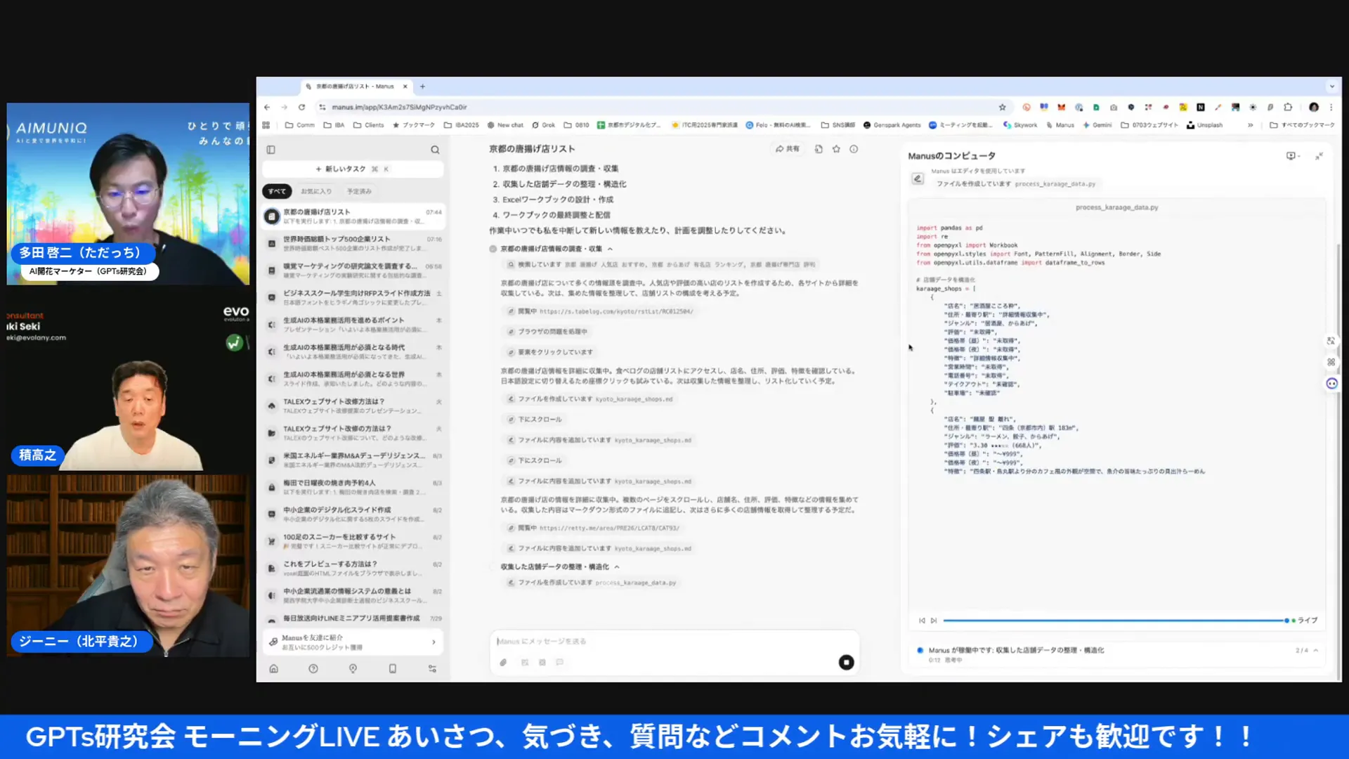Open the Unsplash bookmark
The image size is (1349, 759).
point(1204,125)
